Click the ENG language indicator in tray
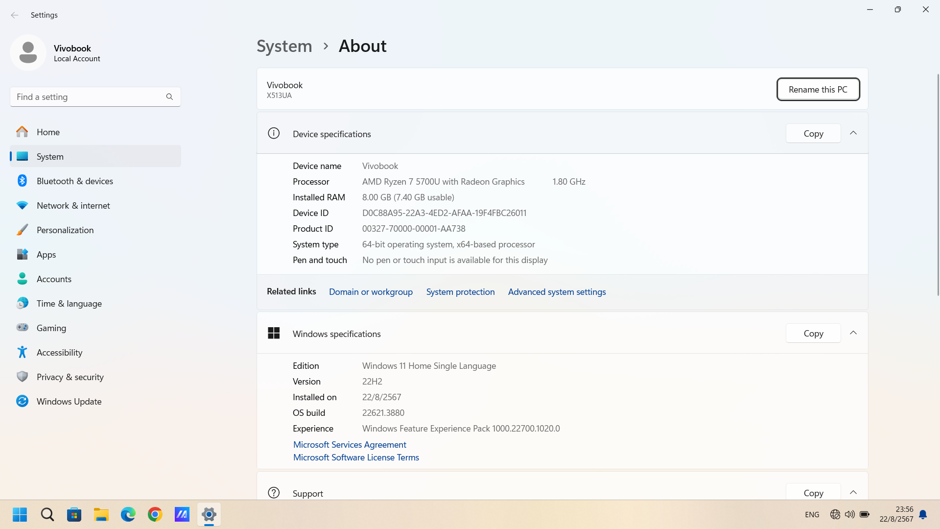The image size is (940, 529). (812, 514)
